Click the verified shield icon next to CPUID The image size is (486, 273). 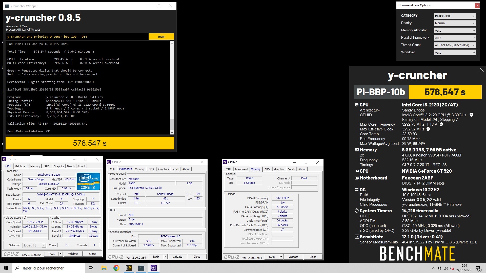[x=471, y=115]
